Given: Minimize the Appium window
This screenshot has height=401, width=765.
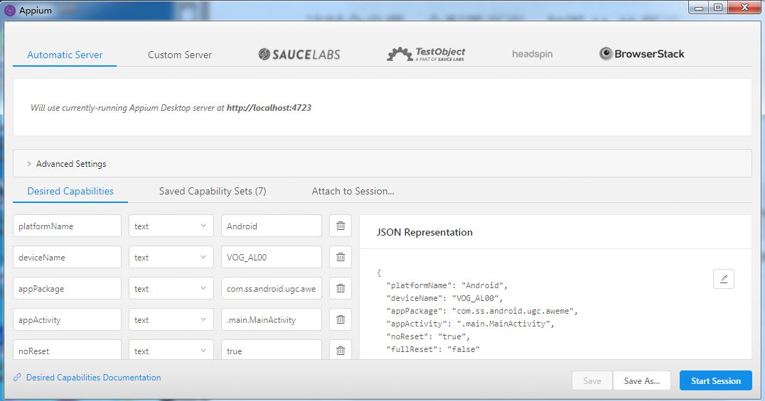Looking at the screenshot, I should (x=699, y=7).
